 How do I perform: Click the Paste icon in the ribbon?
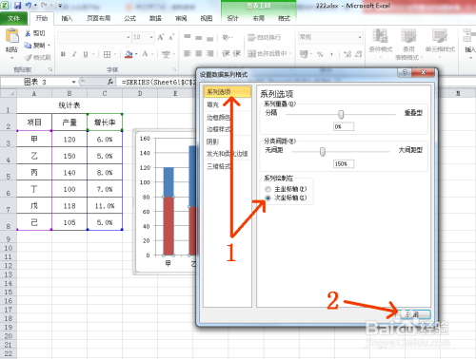[12, 35]
